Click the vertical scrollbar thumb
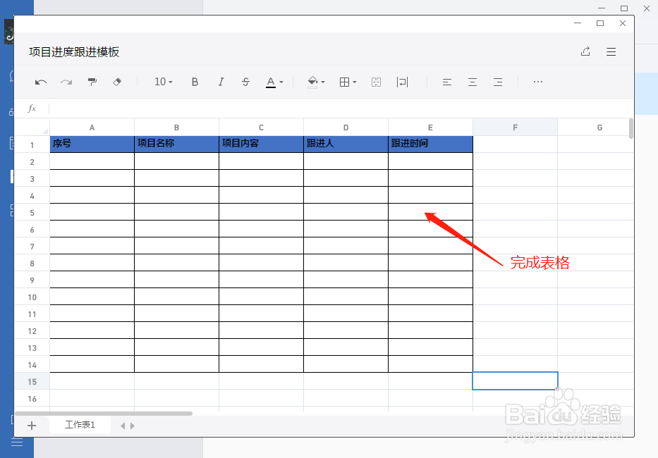Screen dimensions: 658x458 [631, 128]
